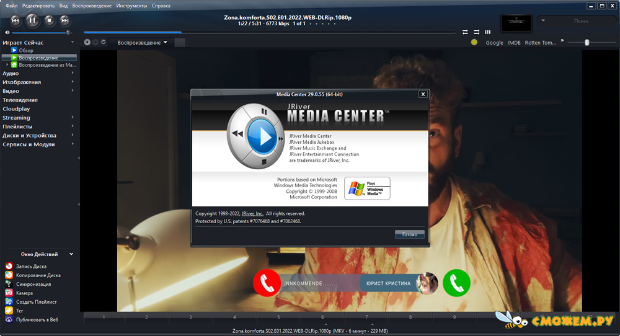
Task: Open the IMDB link
Action: click(514, 43)
